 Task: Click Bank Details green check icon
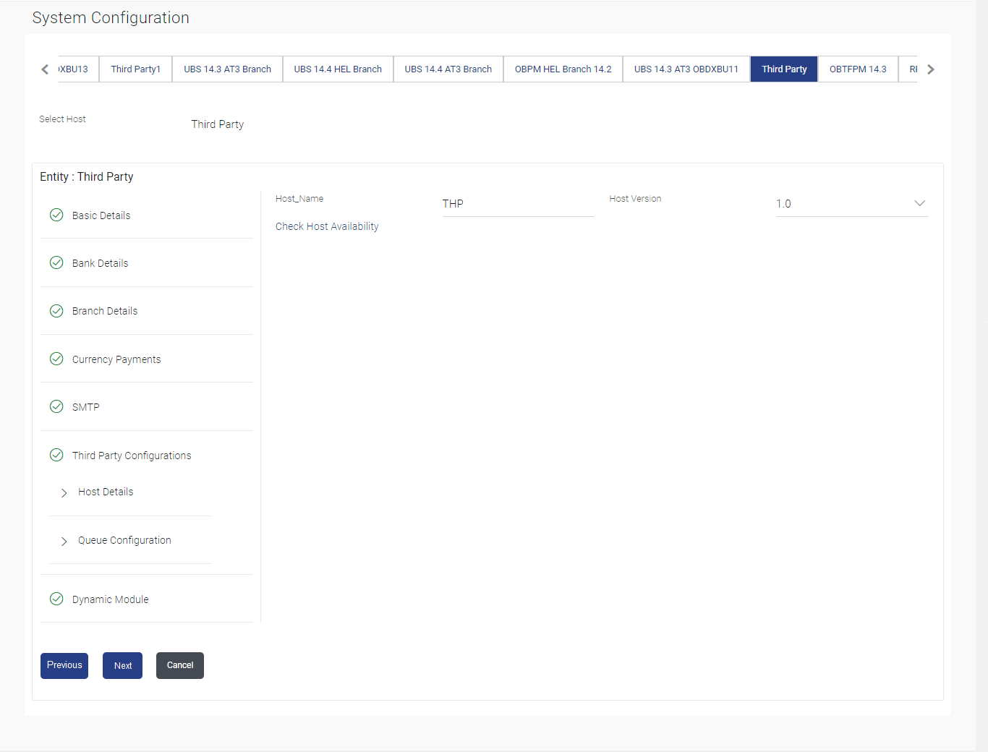(x=56, y=262)
